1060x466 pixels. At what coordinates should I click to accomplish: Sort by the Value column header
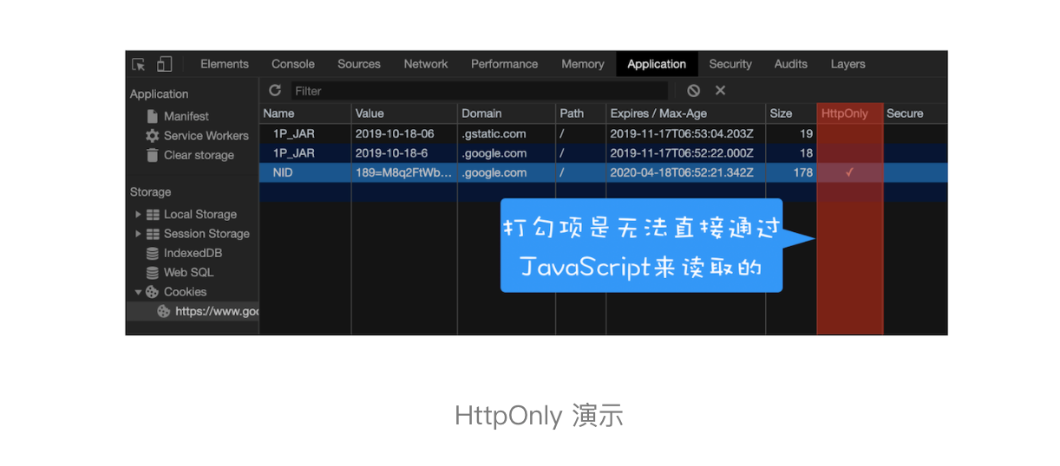pyautogui.click(x=404, y=113)
